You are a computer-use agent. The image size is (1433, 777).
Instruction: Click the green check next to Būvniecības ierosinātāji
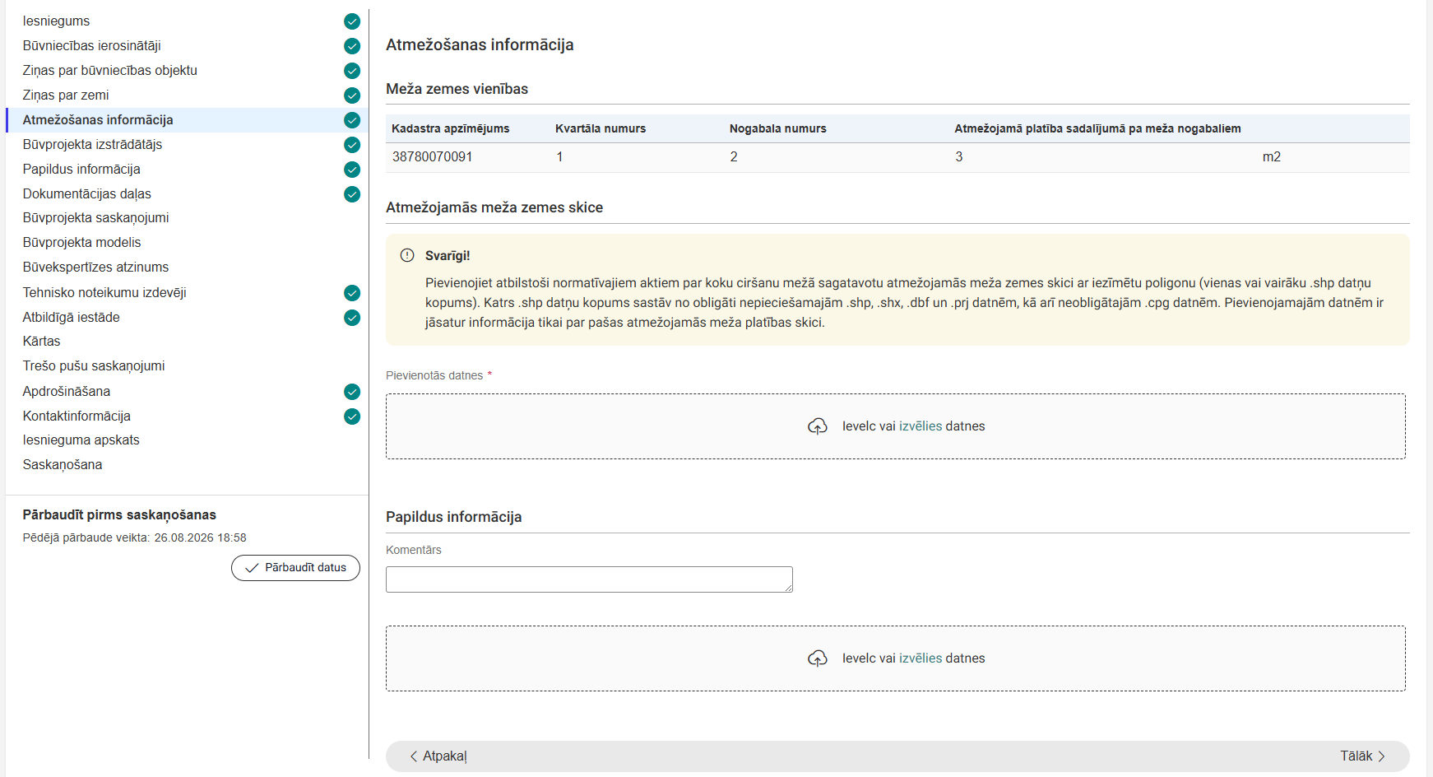[x=352, y=46]
